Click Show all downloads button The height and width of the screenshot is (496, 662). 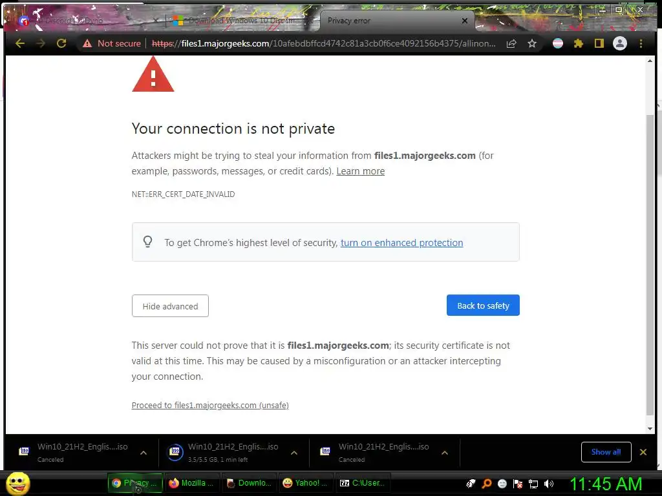606,452
